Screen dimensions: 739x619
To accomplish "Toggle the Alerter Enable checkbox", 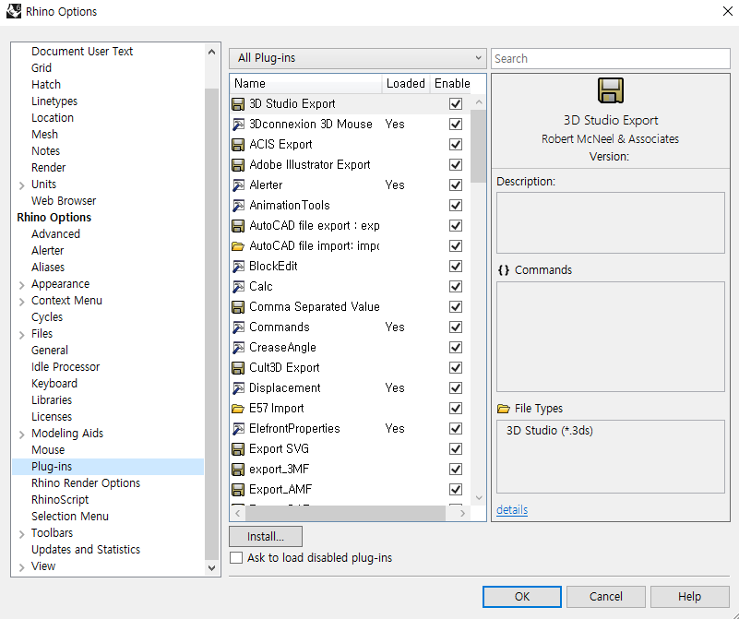I will click(456, 185).
